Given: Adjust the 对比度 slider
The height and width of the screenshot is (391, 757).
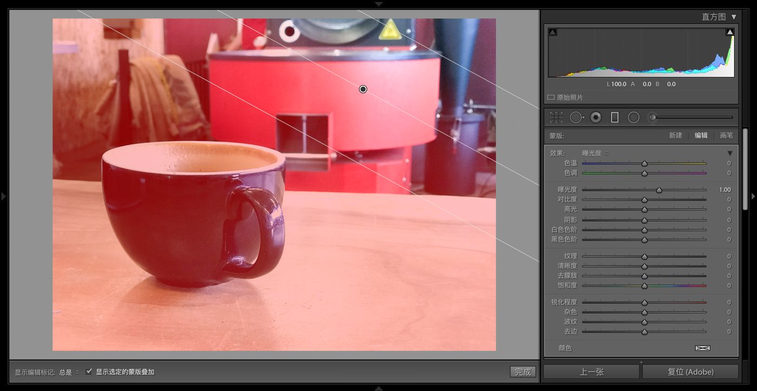Looking at the screenshot, I should (x=644, y=199).
